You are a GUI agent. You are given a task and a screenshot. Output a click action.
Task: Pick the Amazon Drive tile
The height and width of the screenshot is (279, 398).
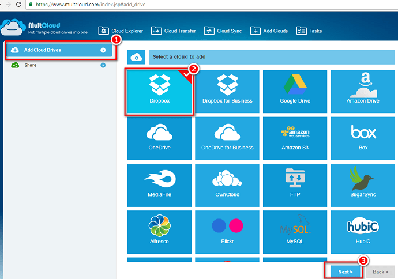click(362, 91)
